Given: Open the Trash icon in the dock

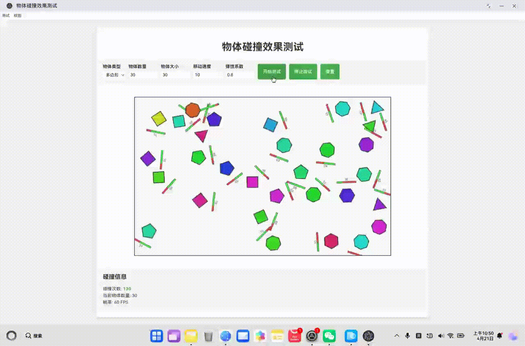Looking at the screenshot, I should click(209, 335).
